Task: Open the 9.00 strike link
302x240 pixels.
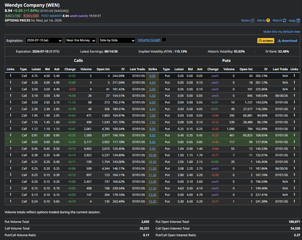Action: tap(152, 142)
